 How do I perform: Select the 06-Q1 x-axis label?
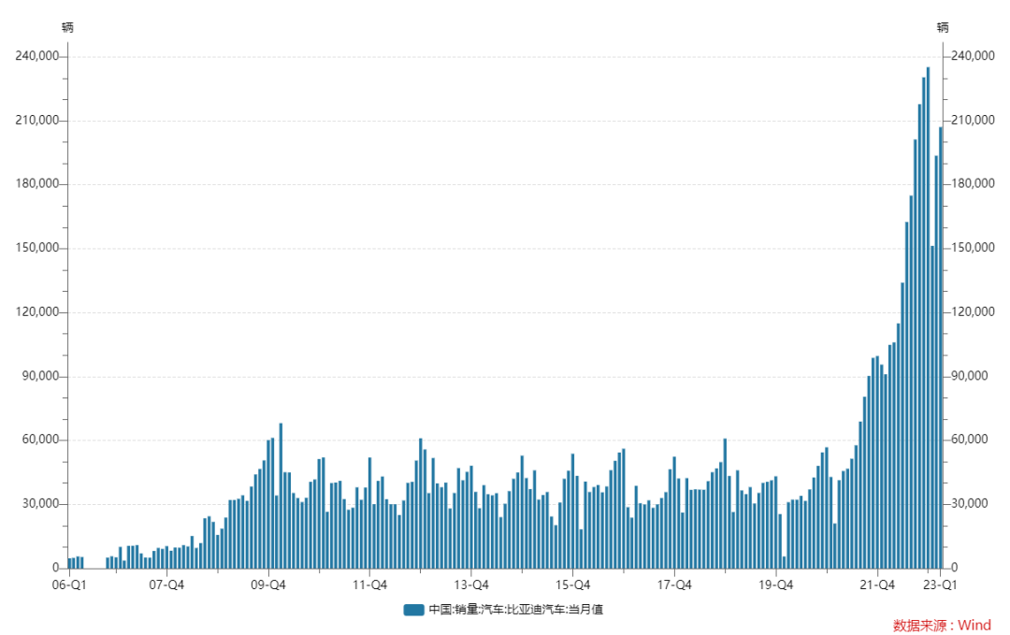tap(68, 584)
